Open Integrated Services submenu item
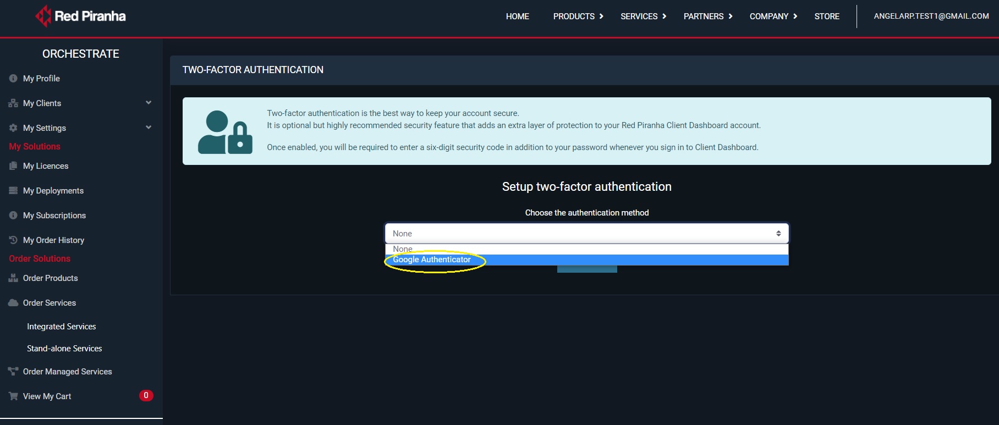 click(x=62, y=327)
